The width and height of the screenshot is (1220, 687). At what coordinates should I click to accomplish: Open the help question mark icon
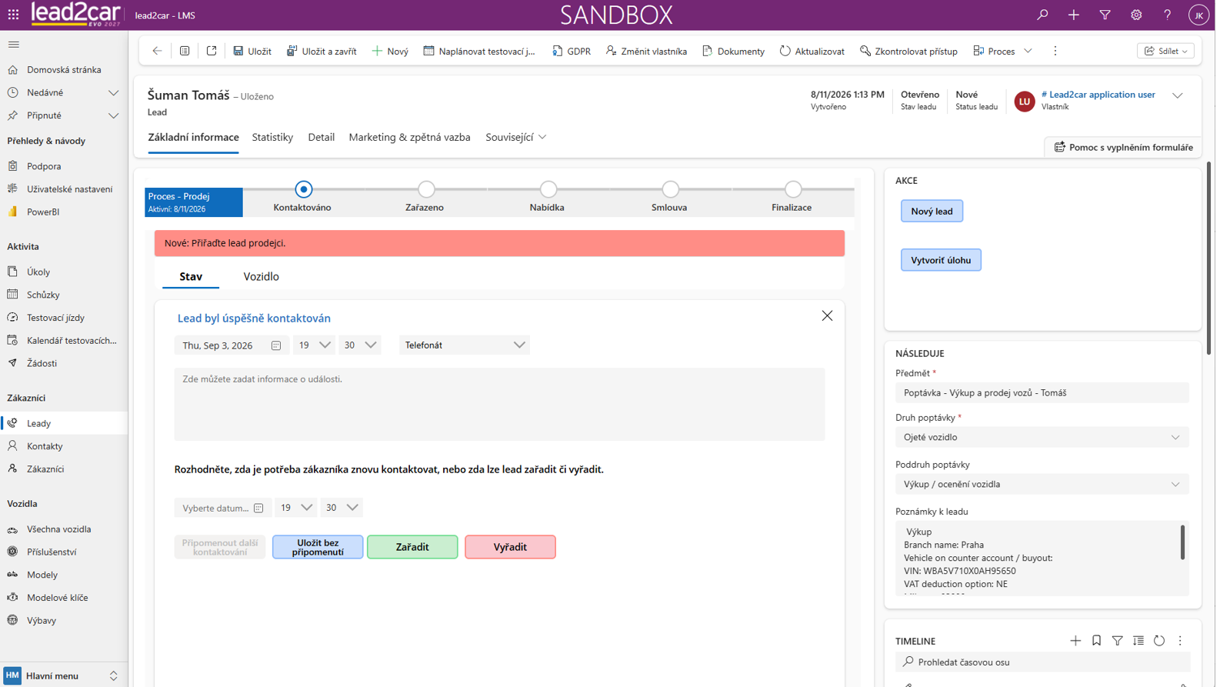[1168, 15]
